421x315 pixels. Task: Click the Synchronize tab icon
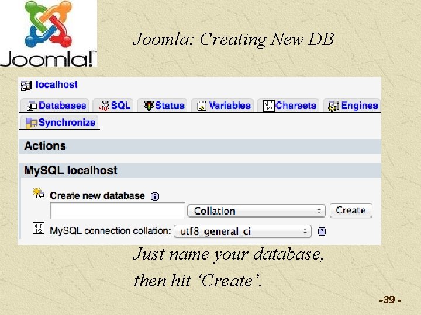click(32, 123)
